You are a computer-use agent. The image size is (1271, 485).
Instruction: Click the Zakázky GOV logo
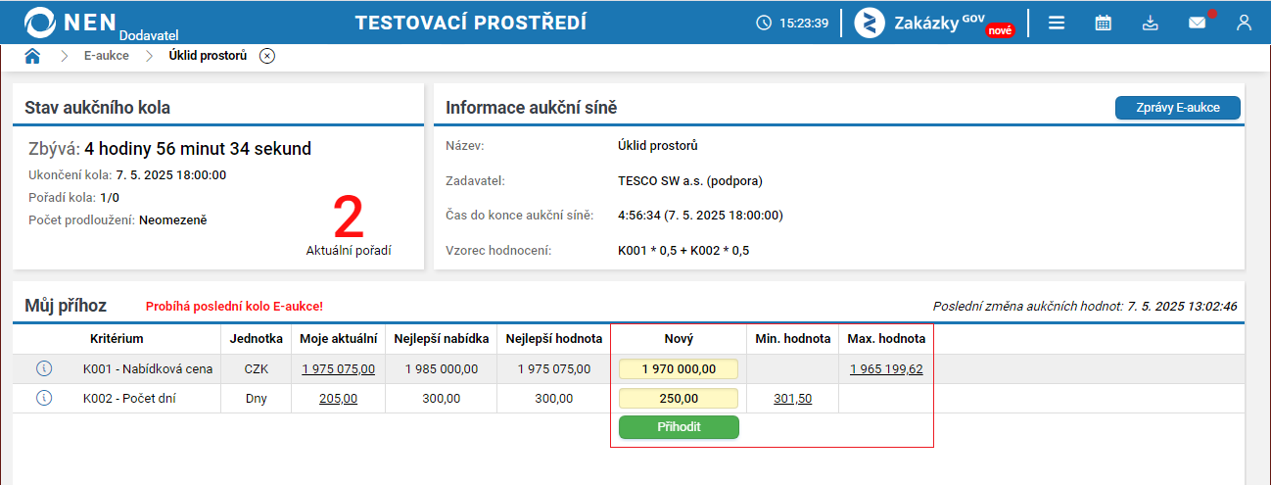coord(934,23)
